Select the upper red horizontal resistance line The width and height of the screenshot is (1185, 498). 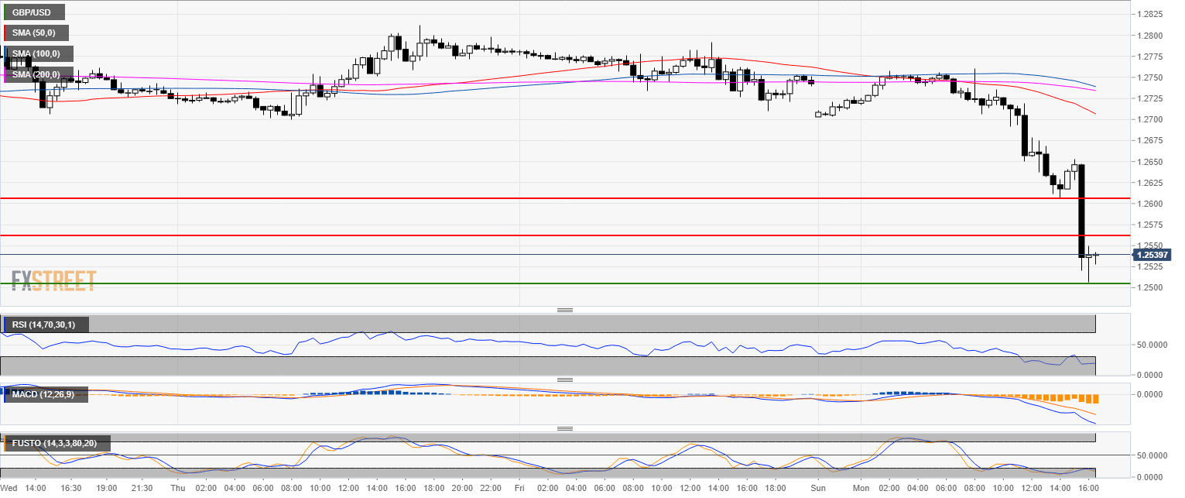542,198
